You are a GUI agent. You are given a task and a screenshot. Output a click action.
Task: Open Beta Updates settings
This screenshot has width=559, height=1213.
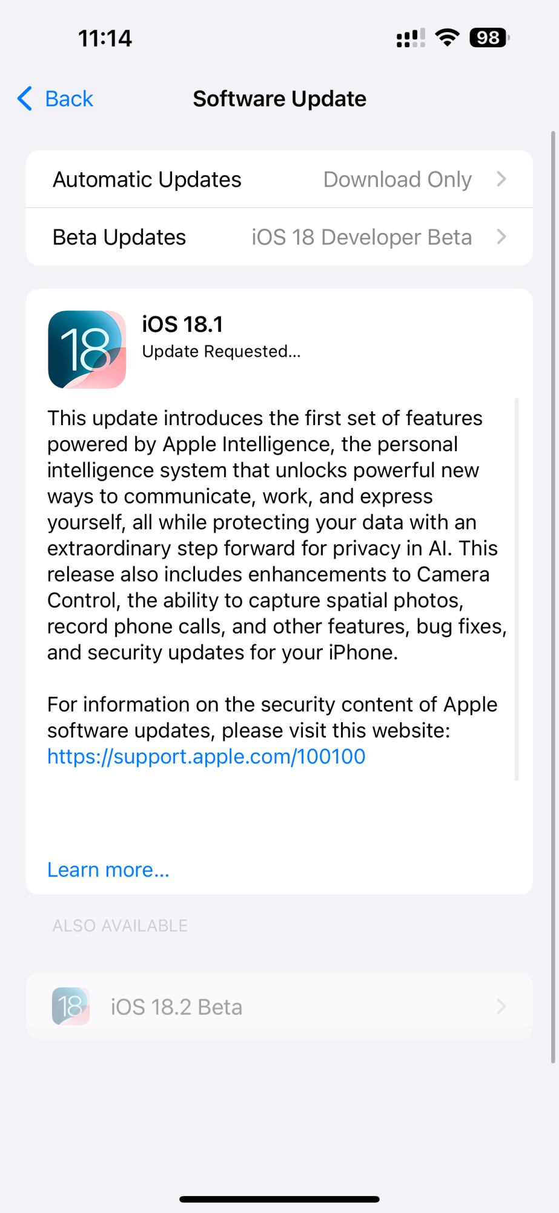click(279, 237)
